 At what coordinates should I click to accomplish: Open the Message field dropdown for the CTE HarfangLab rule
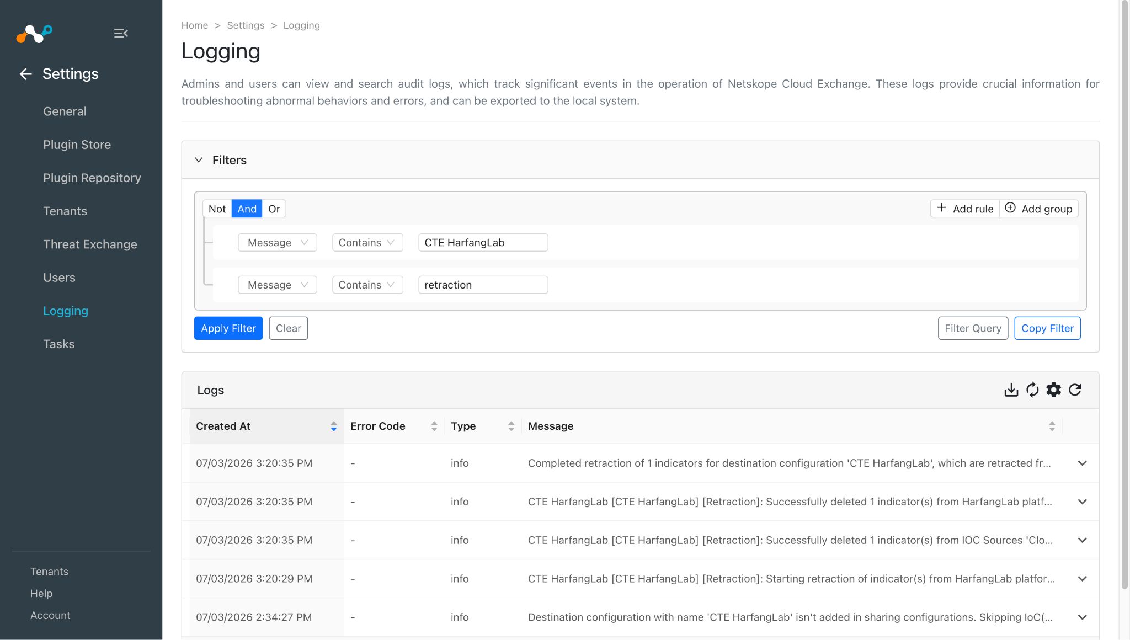[x=278, y=243]
